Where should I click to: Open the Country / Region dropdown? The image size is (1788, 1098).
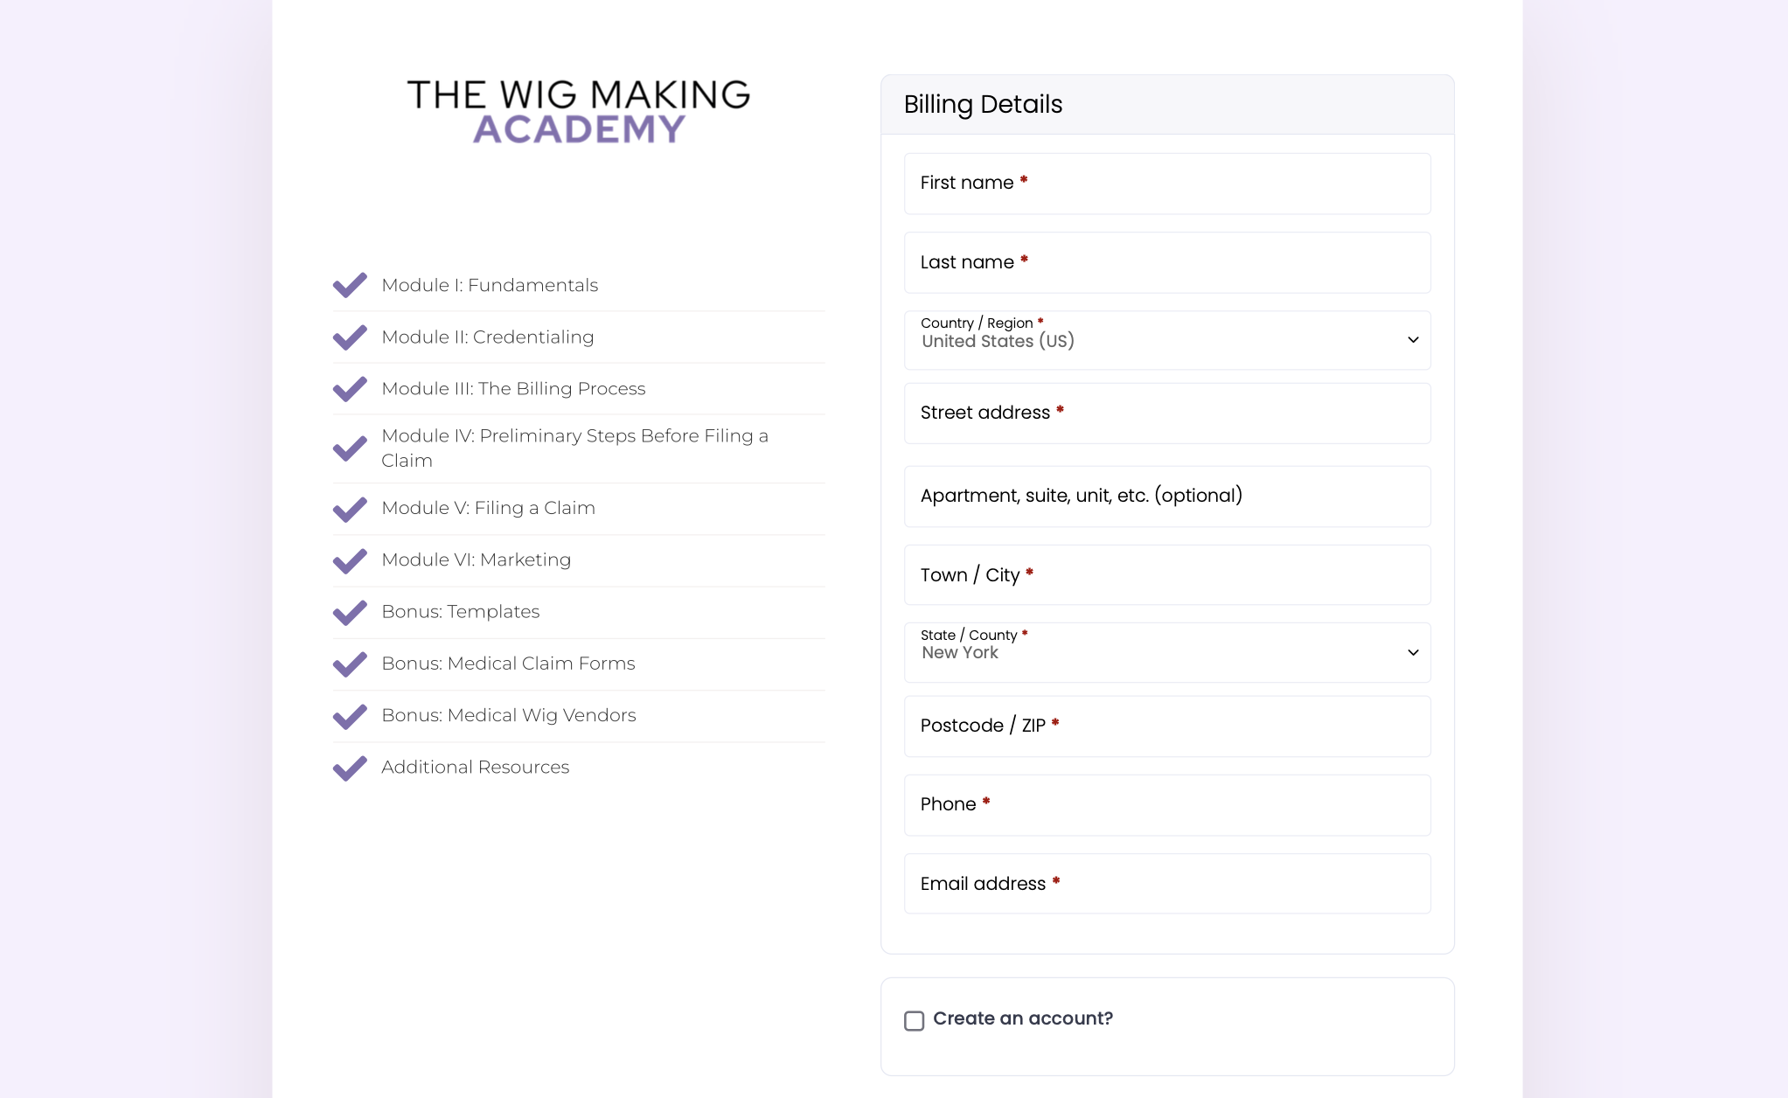click(1166, 340)
